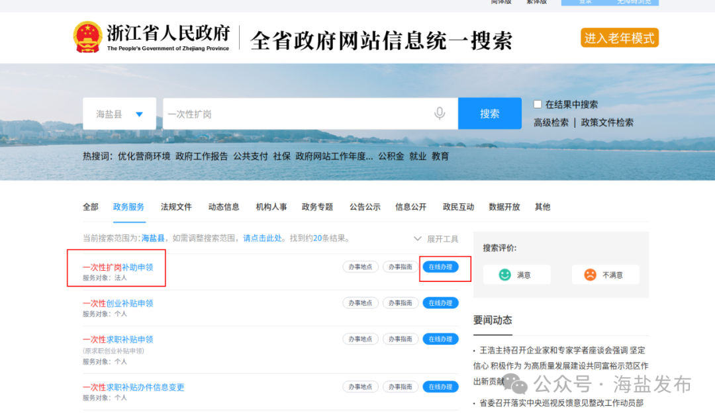Click the green satisfied smiley face

(x=505, y=275)
